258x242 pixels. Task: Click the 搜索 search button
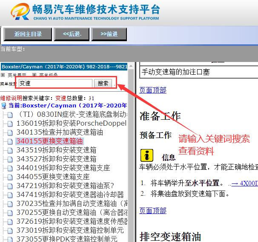(103, 83)
